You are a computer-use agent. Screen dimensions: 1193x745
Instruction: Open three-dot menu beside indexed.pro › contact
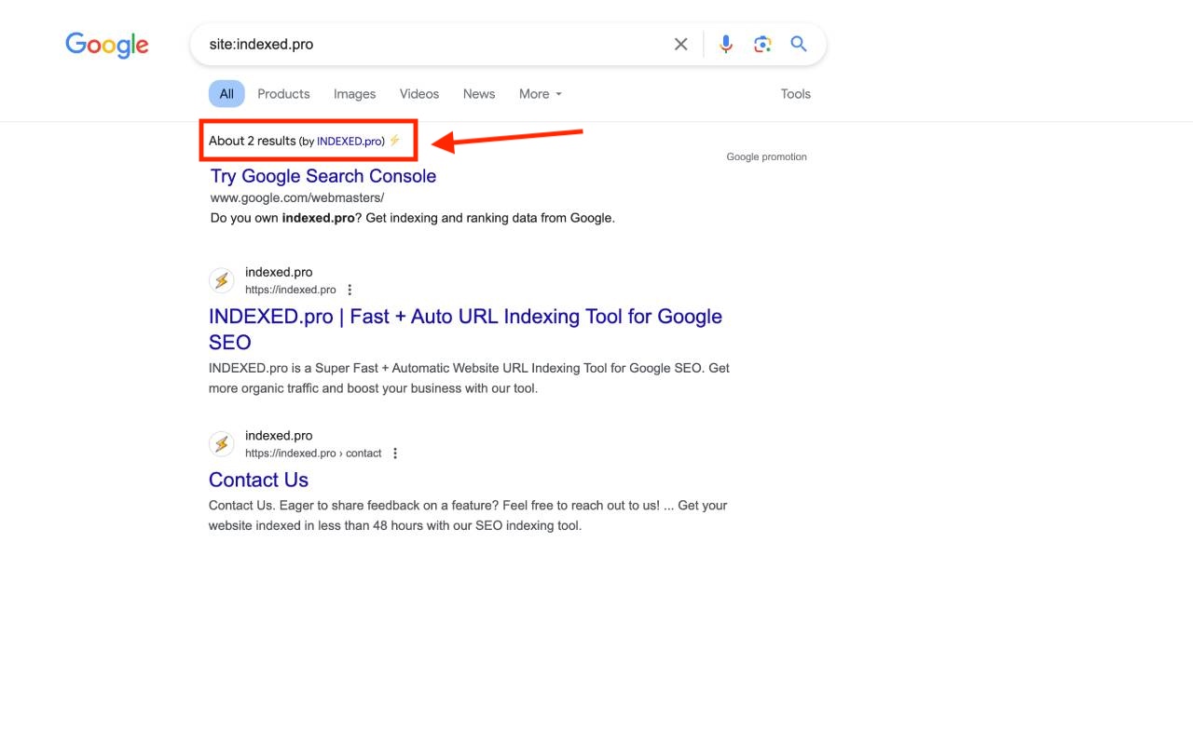click(x=395, y=454)
